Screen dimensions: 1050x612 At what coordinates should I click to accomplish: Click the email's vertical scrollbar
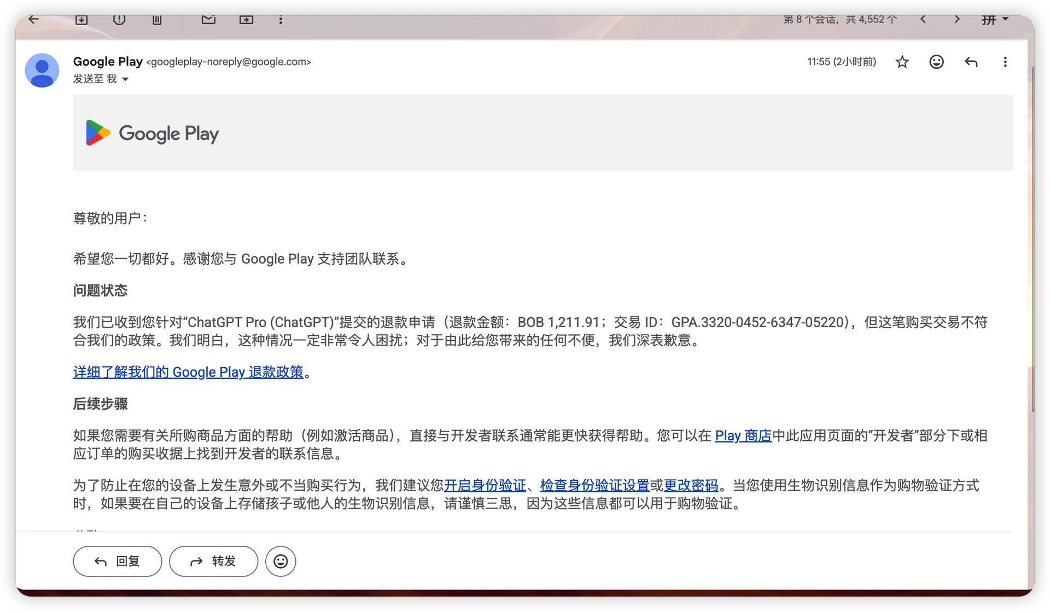pos(1032,240)
